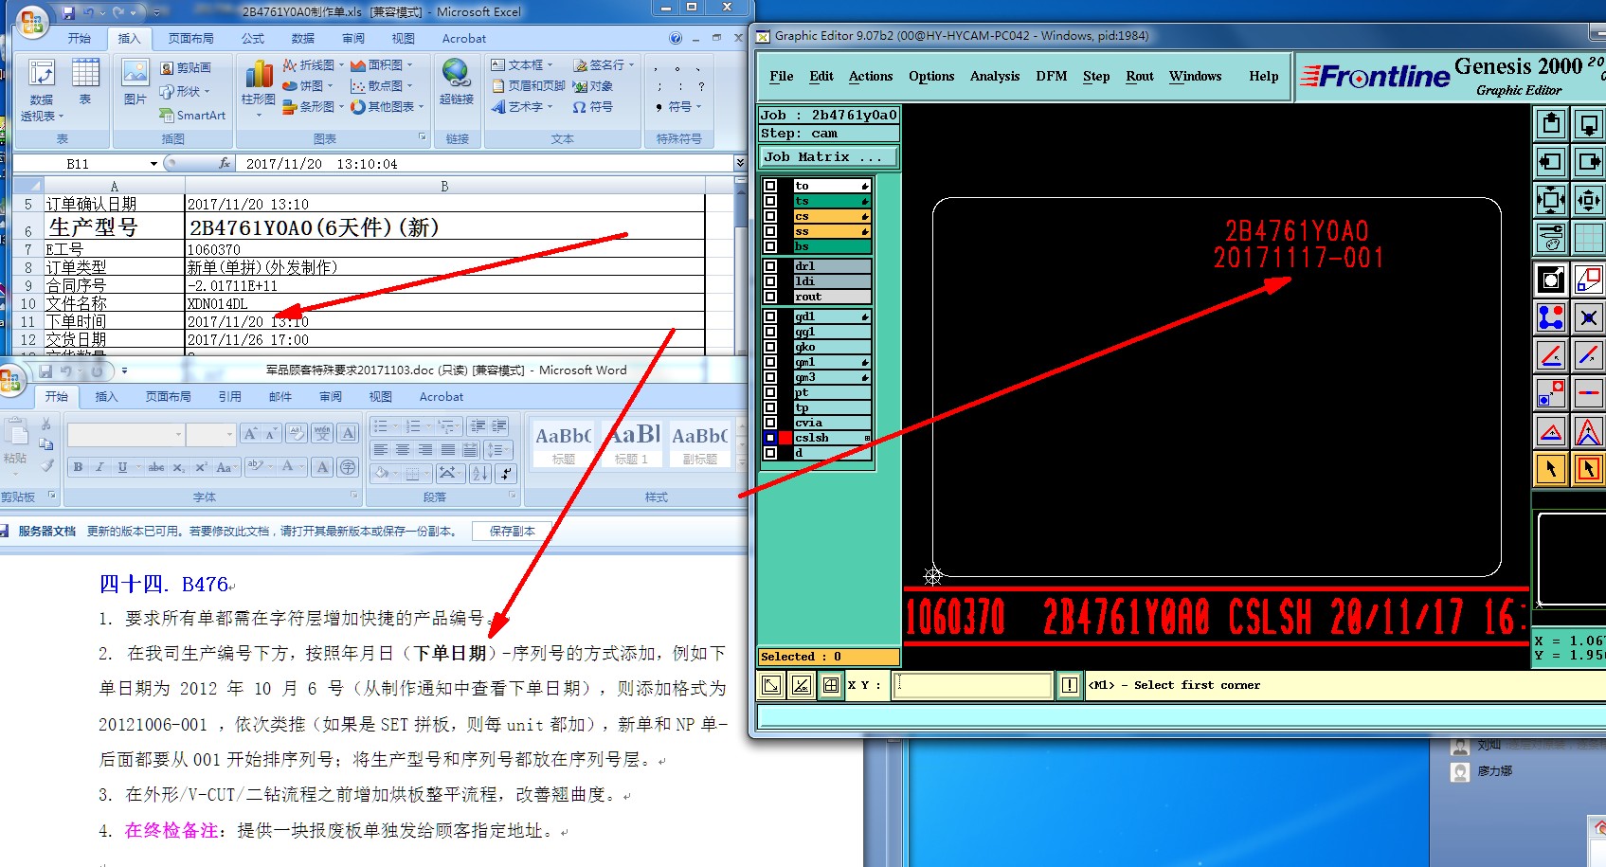Expand the Excel formula bar
Viewport: 1606px width, 867px height.
(x=740, y=163)
